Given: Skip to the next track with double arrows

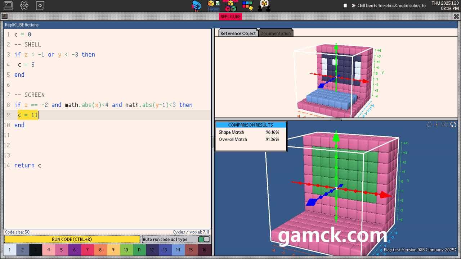Looking at the screenshot, I should pos(353,5).
